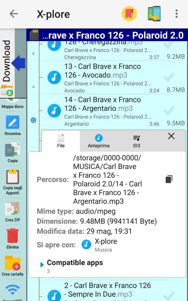Tap the X-plore app name under Si apre con
The height and width of the screenshot is (301, 188).
pos(106,241)
